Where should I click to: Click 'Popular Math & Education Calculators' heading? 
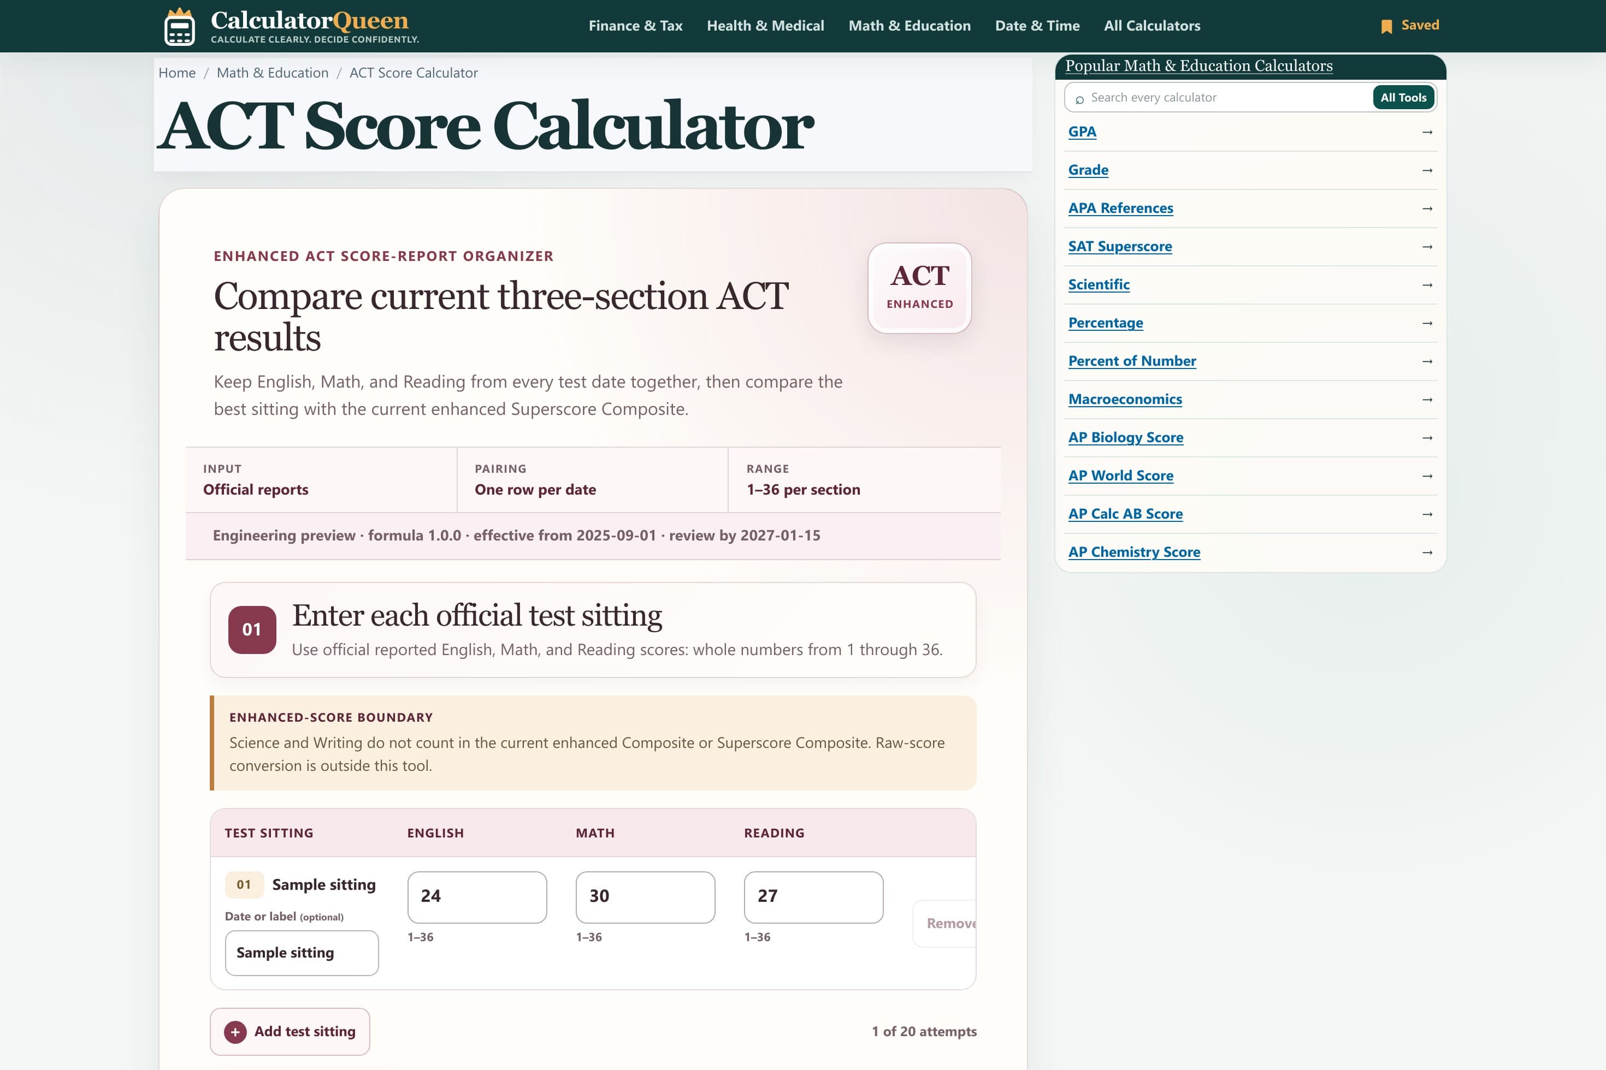coord(1199,66)
